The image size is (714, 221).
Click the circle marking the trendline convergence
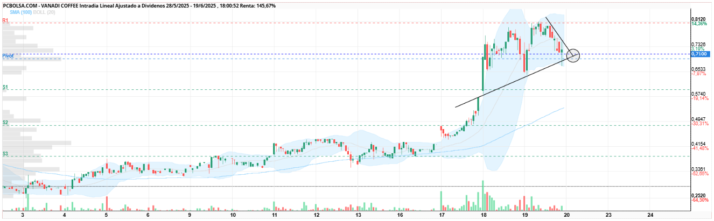573,55
